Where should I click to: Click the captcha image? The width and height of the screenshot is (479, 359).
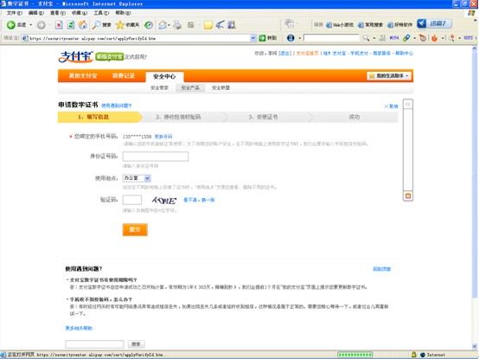point(164,200)
